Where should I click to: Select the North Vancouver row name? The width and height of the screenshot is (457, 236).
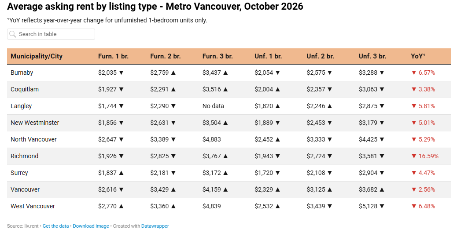[x=34, y=139]
